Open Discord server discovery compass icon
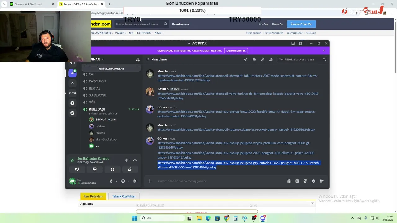This screenshot has height=223, width=397. tap(72, 113)
